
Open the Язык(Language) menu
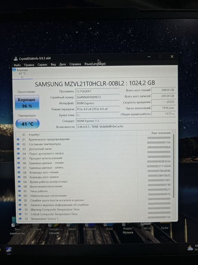click(95, 64)
